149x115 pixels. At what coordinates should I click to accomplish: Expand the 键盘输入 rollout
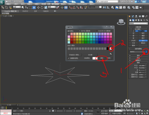[138, 60]
